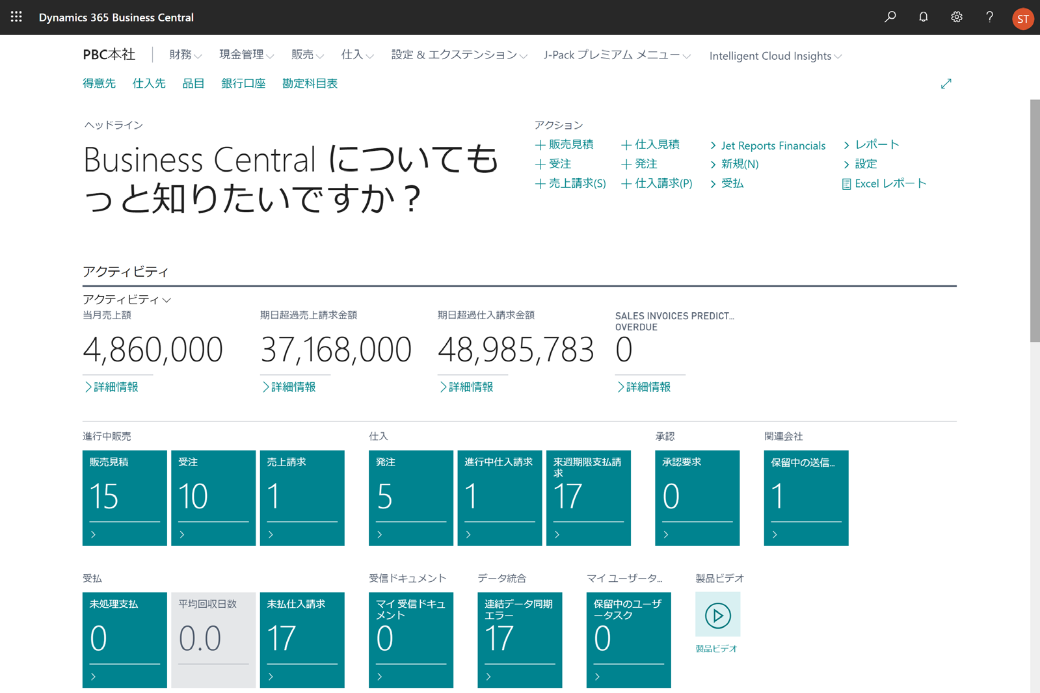Click the 4,860,000 monthly sales value
1040x693 pixels.
click(x=153, y=350)
